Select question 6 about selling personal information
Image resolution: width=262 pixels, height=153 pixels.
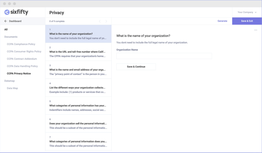point(78,123)
